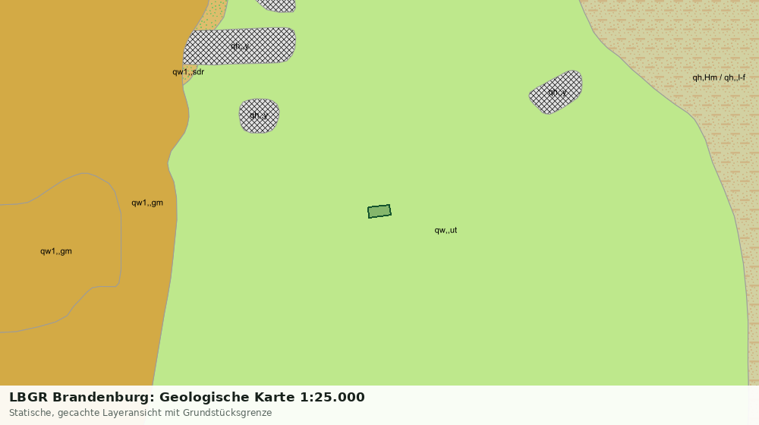
Task: Click the title 'LBGR Brandenburg: Geologische Karte 1:25.000'
Action: point(187,397)
